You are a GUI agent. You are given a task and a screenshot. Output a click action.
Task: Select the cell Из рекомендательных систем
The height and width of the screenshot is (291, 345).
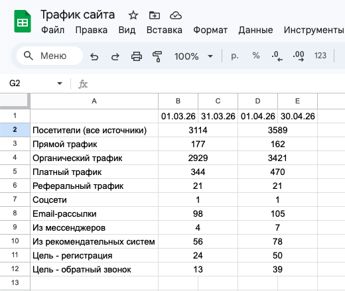click(94, 241)
